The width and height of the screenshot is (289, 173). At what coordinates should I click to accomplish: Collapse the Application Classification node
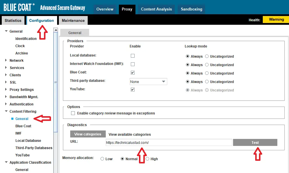tap(6, 162)
